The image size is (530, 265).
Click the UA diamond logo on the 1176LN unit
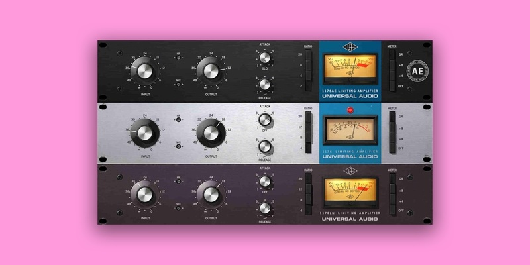350,171
